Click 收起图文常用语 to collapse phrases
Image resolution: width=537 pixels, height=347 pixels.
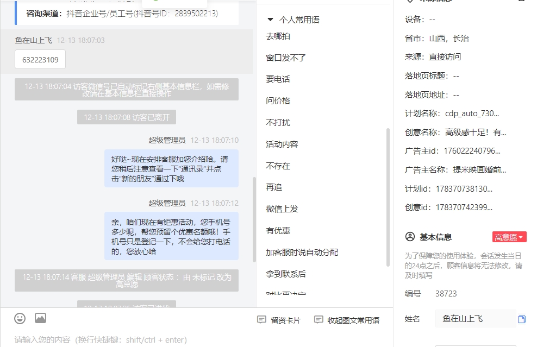point(347,320)
